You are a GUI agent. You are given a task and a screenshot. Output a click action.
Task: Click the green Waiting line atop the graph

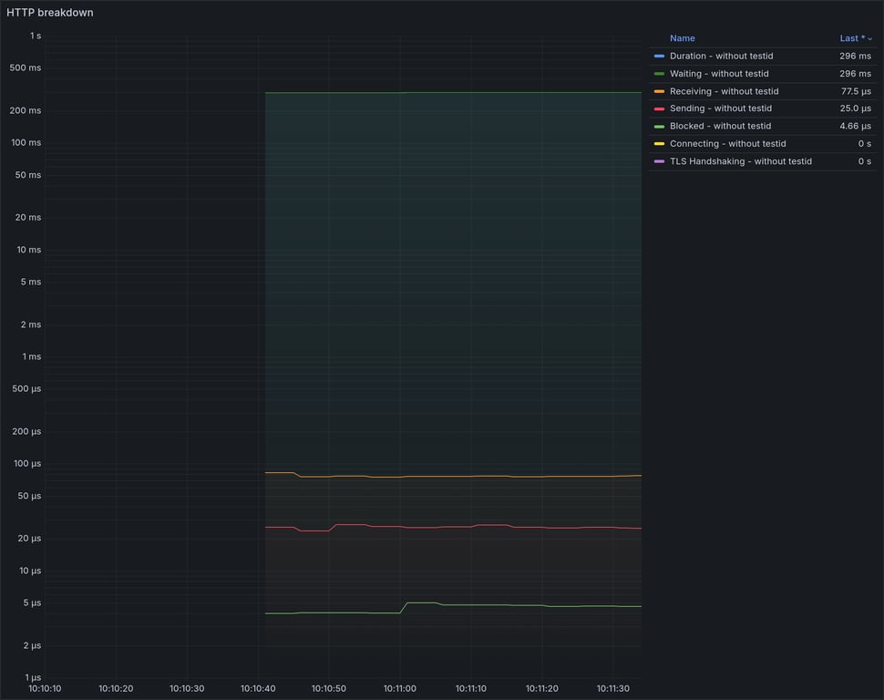453,92
